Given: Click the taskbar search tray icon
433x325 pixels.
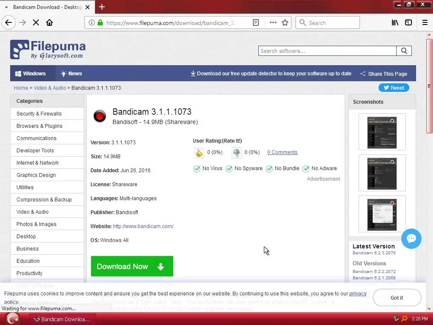Looking at the screenshot, I should 404,319.
